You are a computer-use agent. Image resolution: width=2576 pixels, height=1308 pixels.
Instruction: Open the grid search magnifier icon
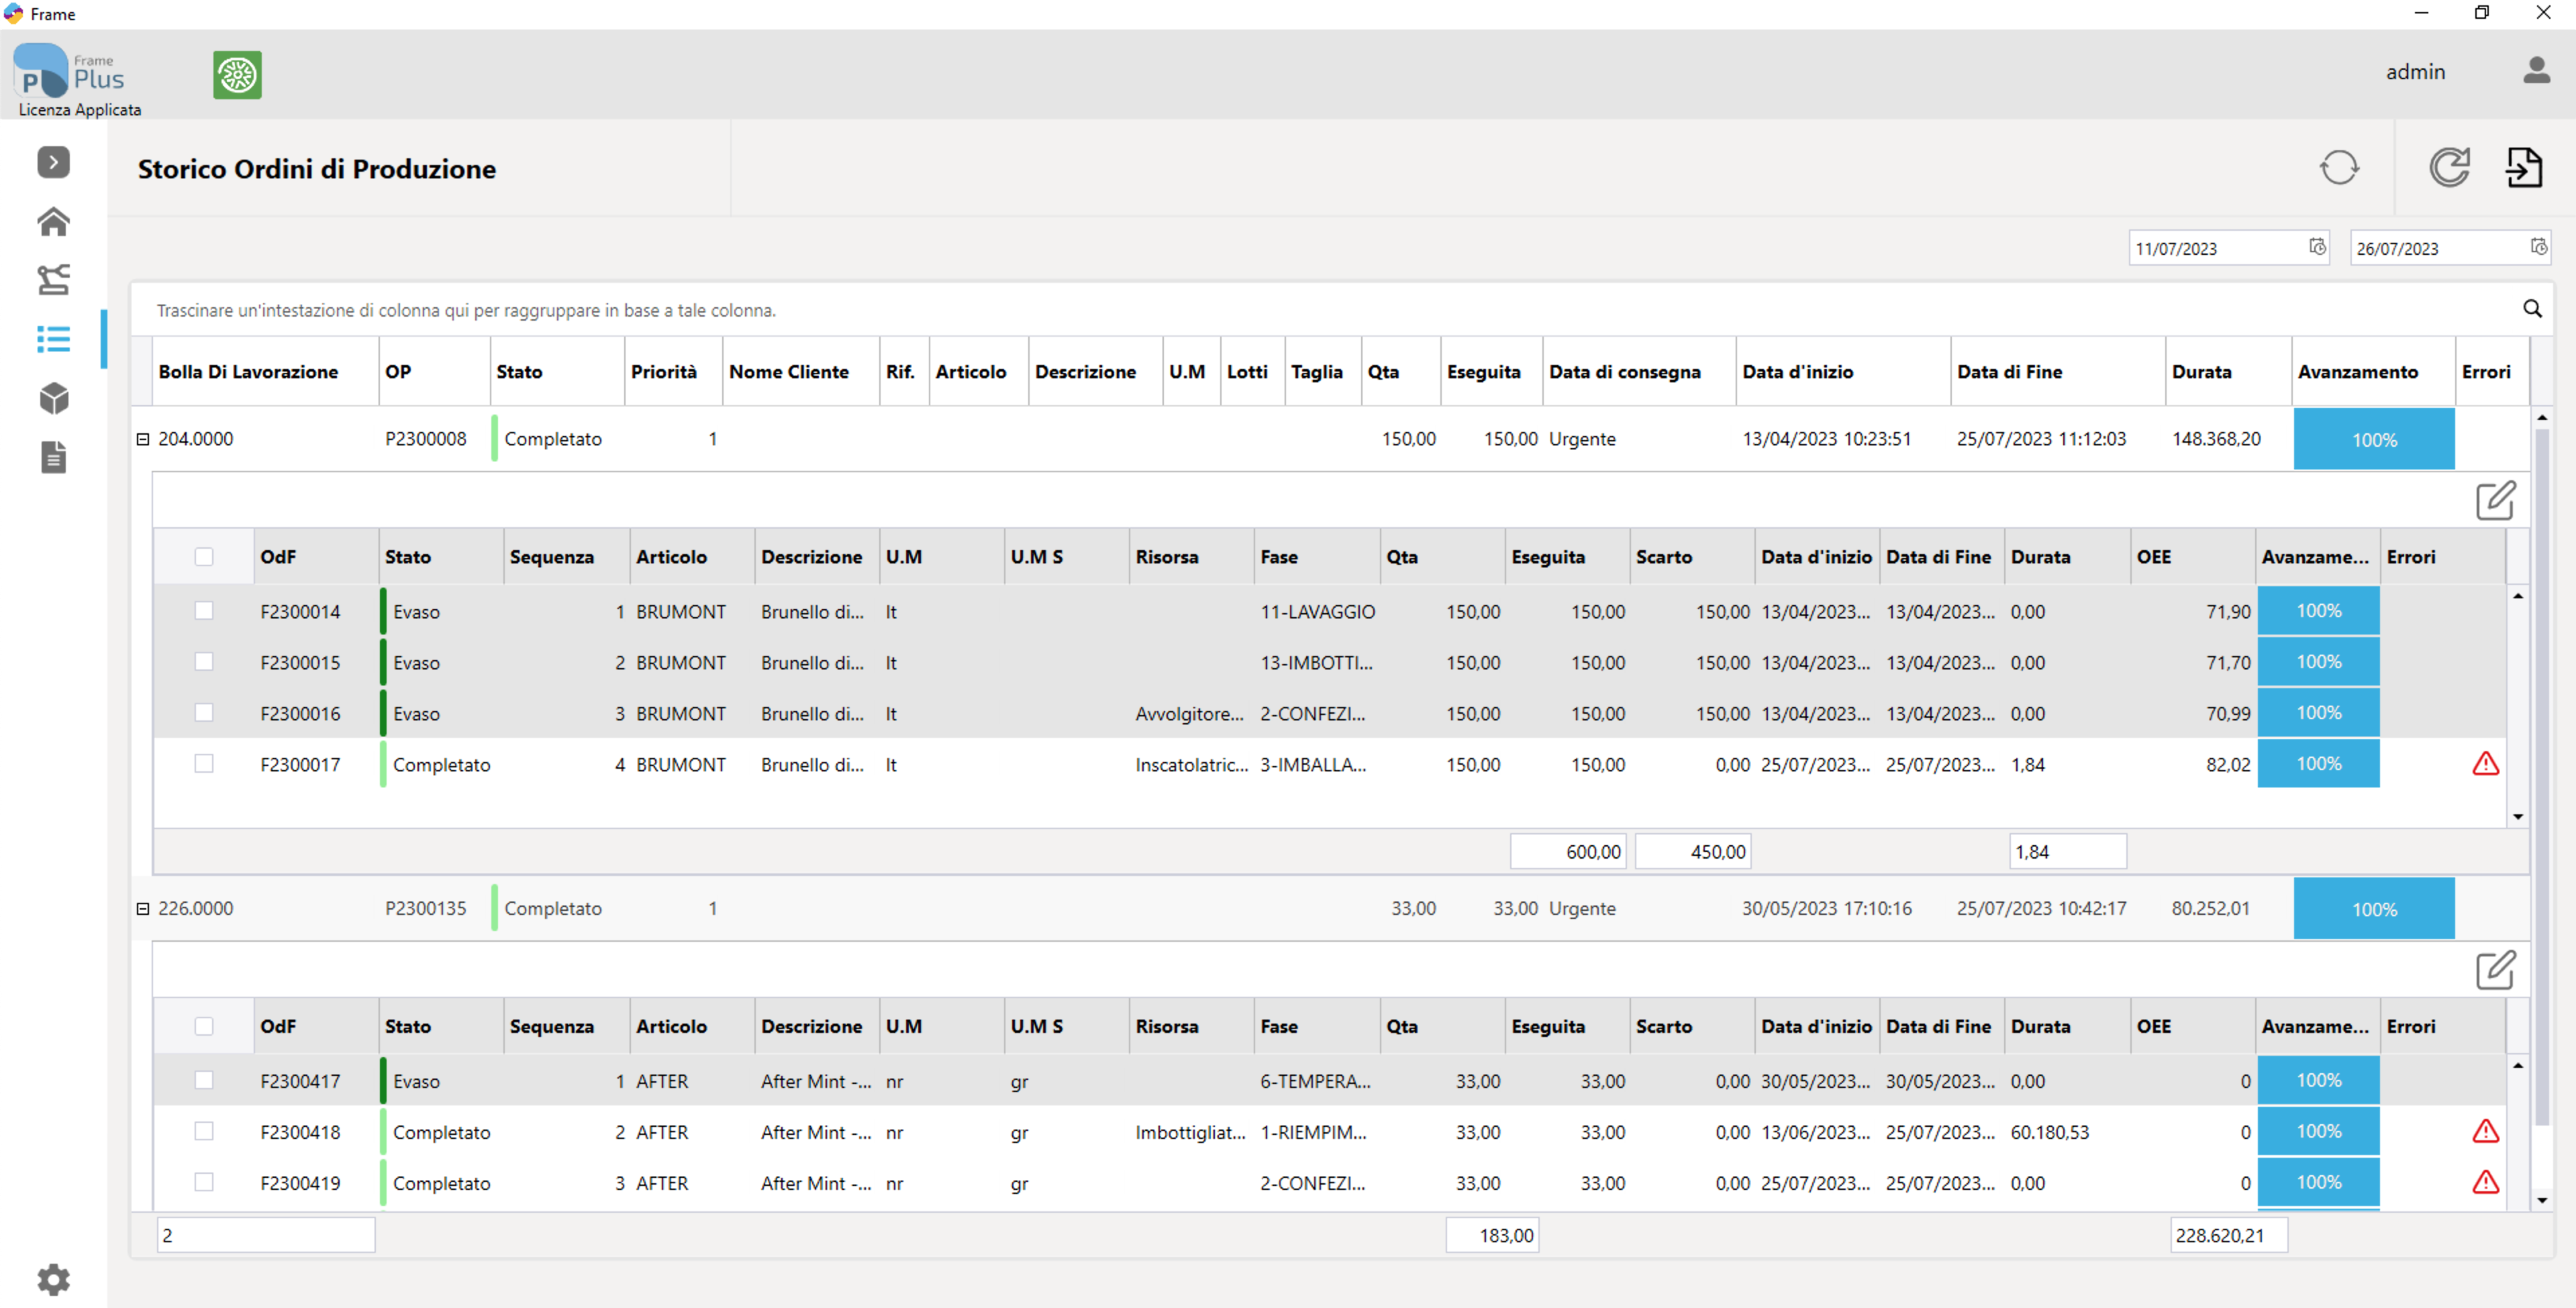click(2532, 309)
